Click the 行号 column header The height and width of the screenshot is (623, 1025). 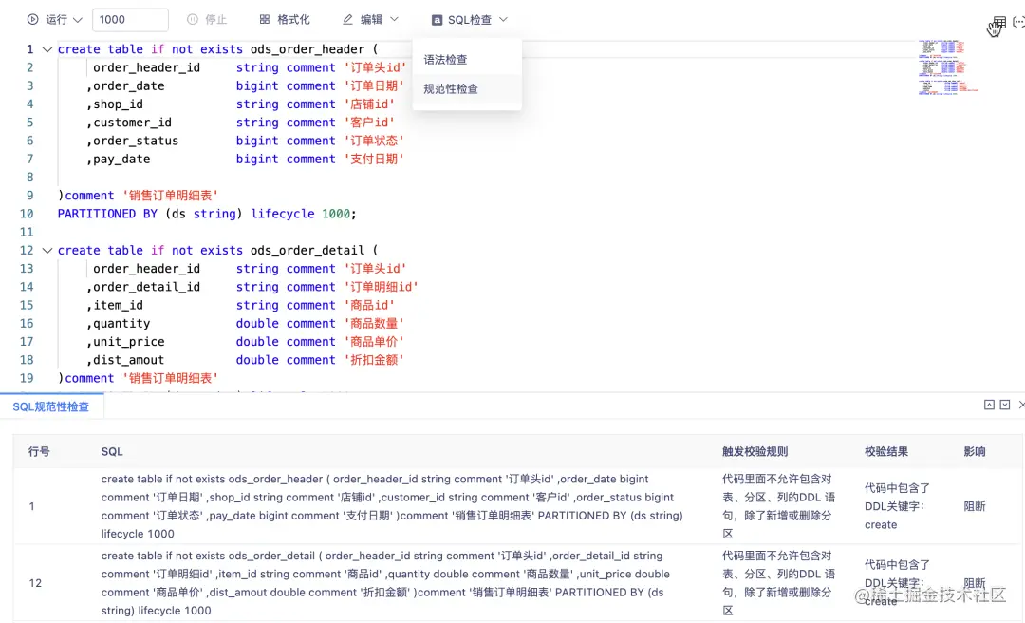point(39,451)
